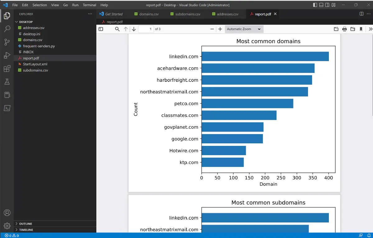Download the PDF document
This screenshot has width=373, height=238.
point(352,29)
